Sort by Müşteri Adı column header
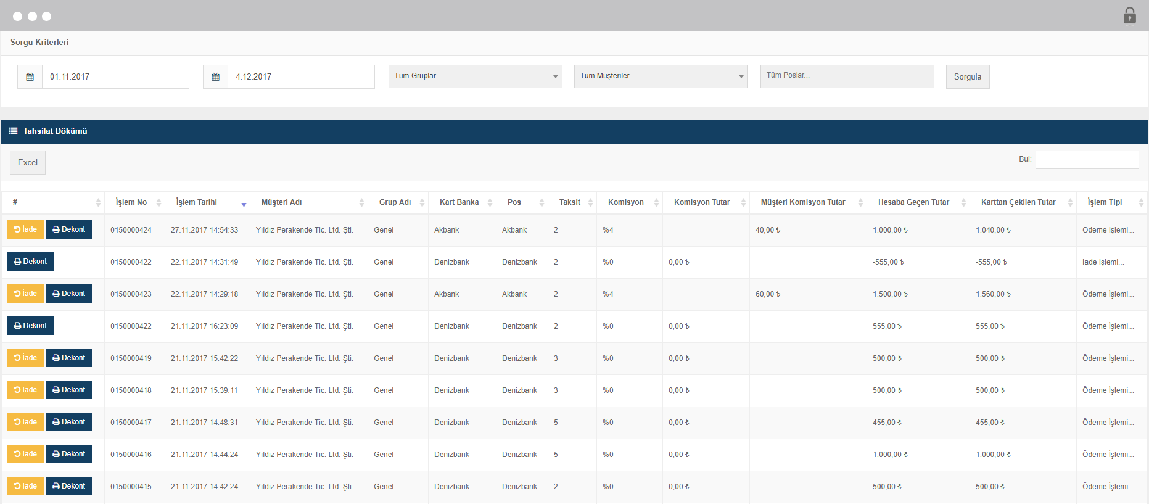Image resolution: width=1149 pixels, height=504 pixels. coord(309,202)
